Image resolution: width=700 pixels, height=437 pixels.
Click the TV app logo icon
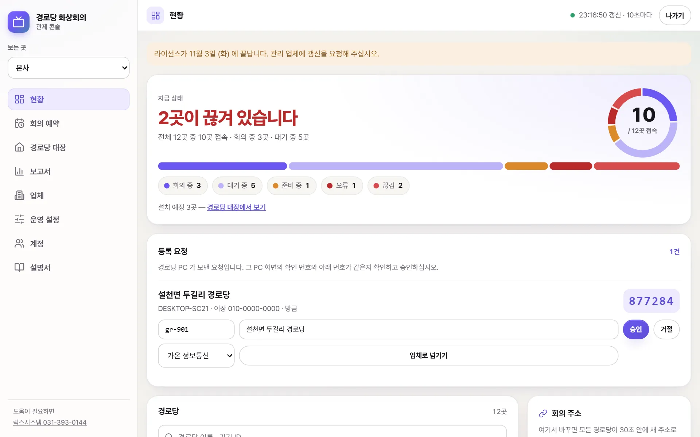point(19,22)
